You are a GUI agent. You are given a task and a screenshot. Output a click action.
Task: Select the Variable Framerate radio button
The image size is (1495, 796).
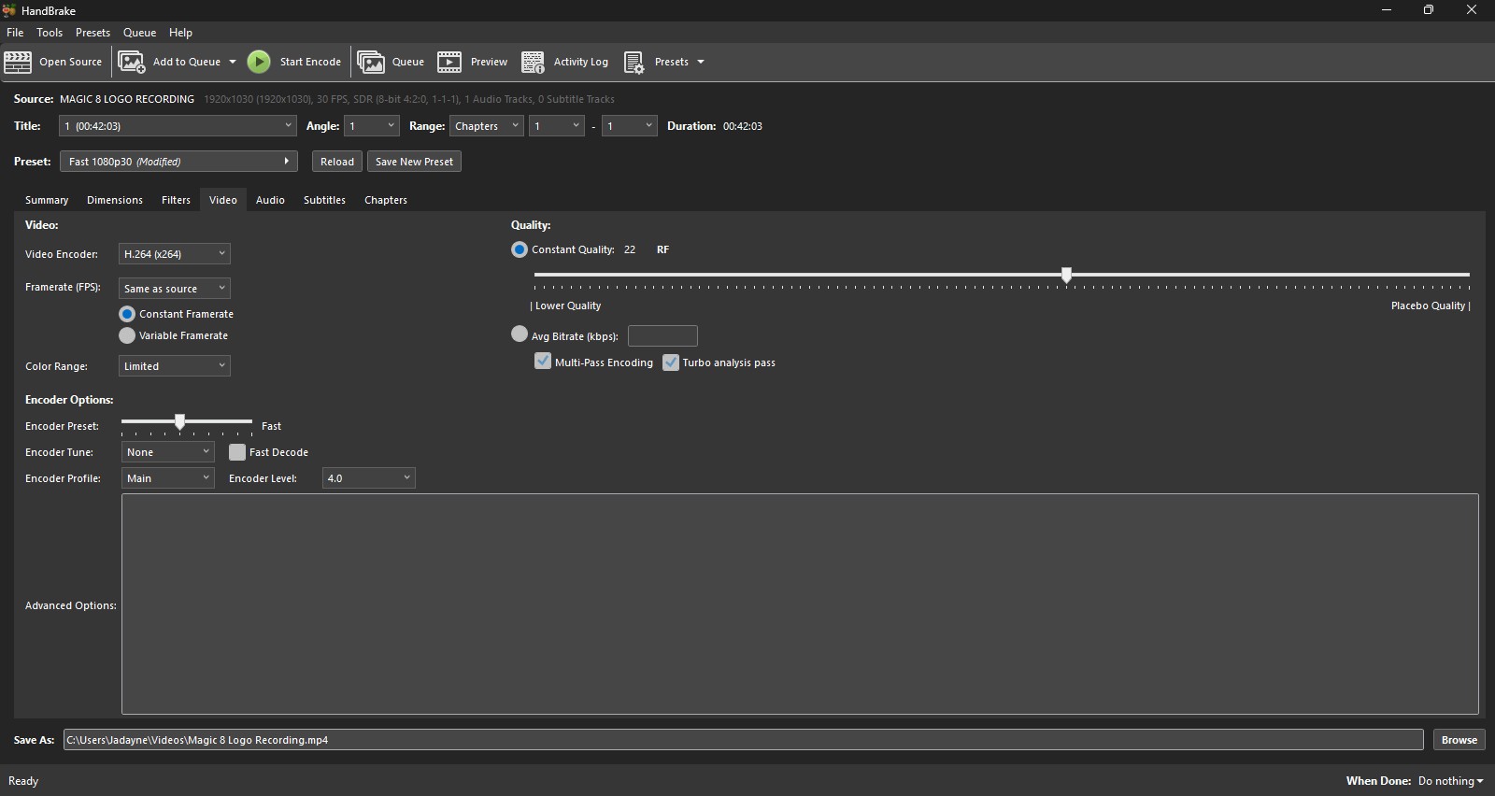(127, 335)
